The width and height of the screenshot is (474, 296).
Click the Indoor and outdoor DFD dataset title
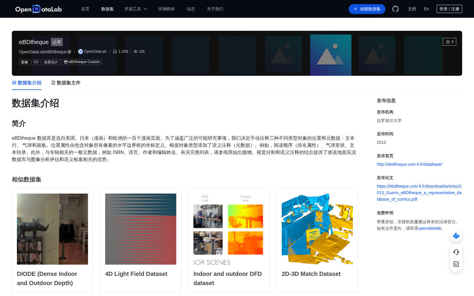(x=228, y=278)
